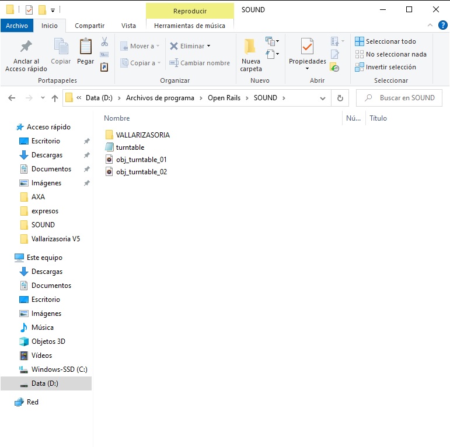Open the ribbon help question mark
The width and height of the screenshot is (450, 447).
click(x=444, y=25)
